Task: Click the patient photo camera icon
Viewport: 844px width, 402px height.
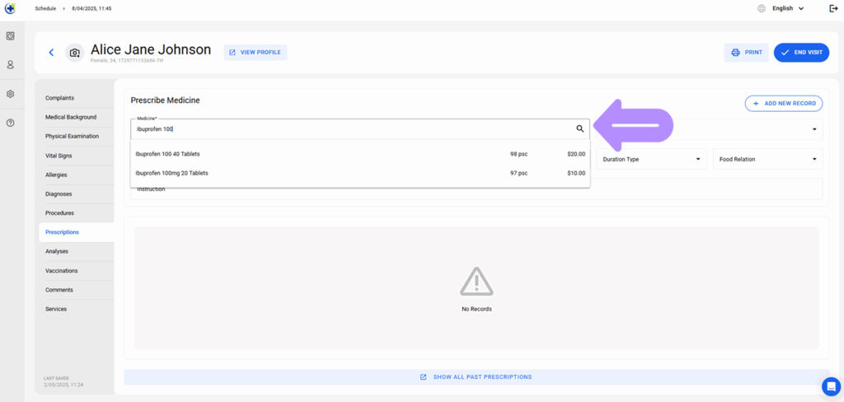Action: tap(75, 53)
